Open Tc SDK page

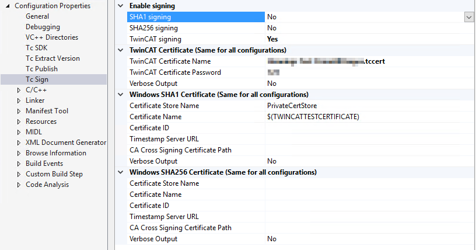(36, 48)
